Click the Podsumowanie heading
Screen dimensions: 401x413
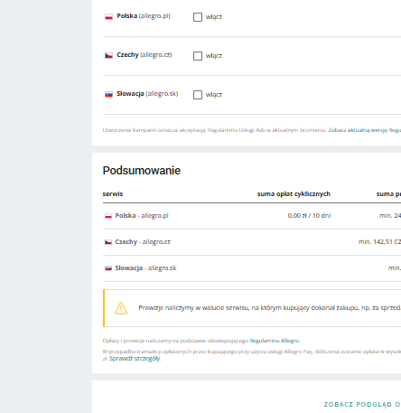pyautogui.click(x=142, y=171)
